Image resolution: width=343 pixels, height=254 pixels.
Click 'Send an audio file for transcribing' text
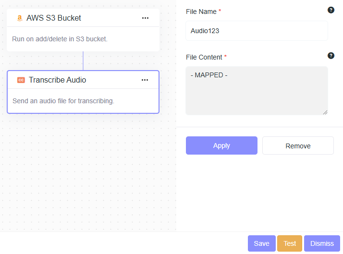63,101
